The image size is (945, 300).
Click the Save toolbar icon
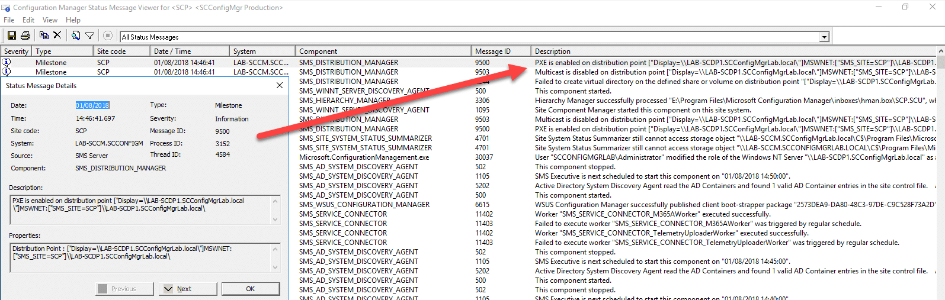tap(11, 36)
